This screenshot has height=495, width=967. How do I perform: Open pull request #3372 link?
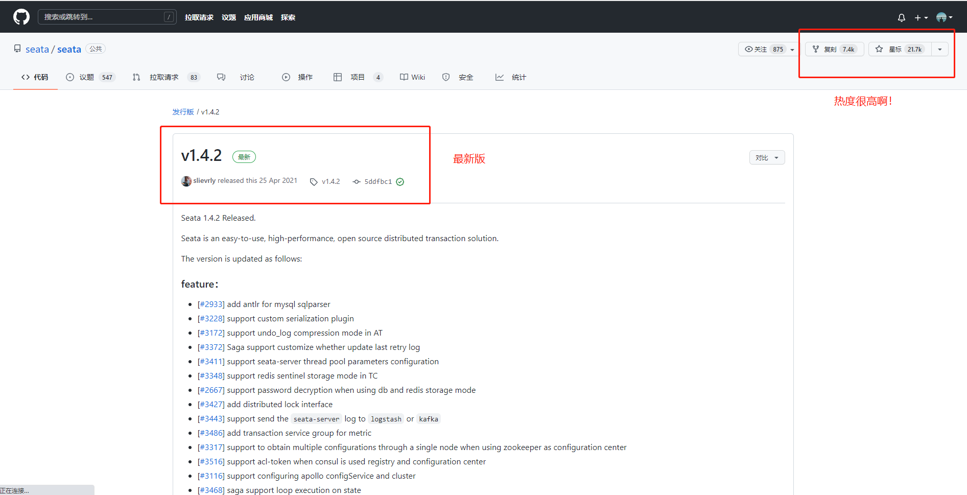tap(211, 347)
